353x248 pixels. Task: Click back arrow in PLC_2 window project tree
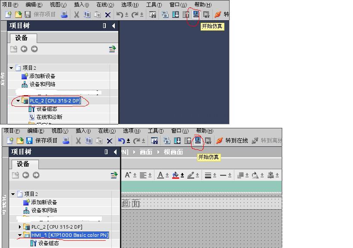pyautogui.click(x=24, y=49)
